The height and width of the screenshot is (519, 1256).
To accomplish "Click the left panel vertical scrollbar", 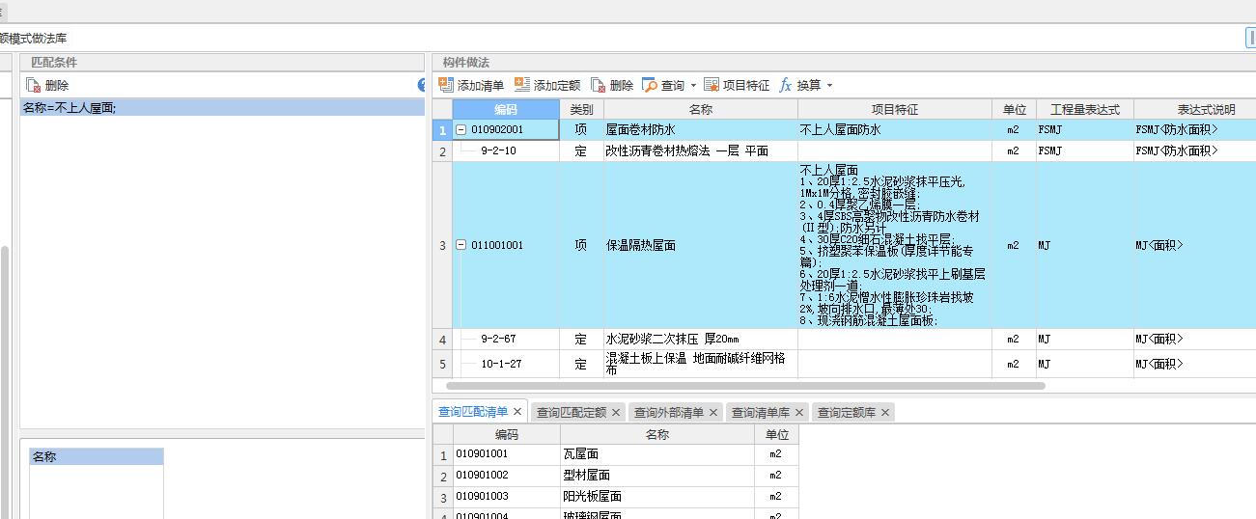I will coord(5,381).
